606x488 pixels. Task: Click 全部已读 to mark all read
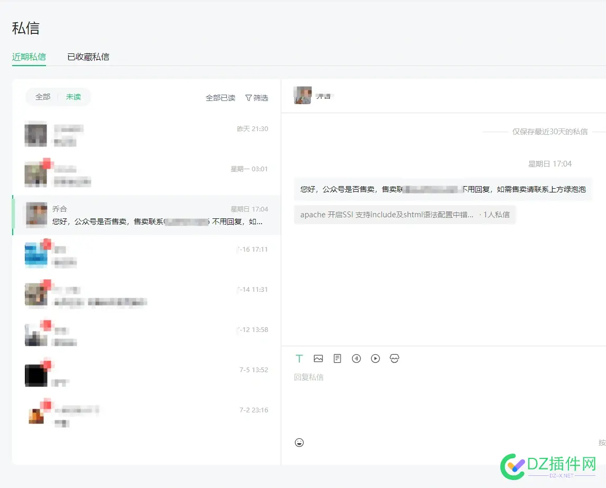[x=220, y=97]
